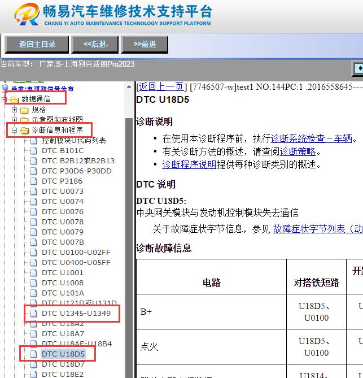Open DTC U0400-U05FF entry
The height and width of the screenshot is (378, 363).
[x=76, y=263]
